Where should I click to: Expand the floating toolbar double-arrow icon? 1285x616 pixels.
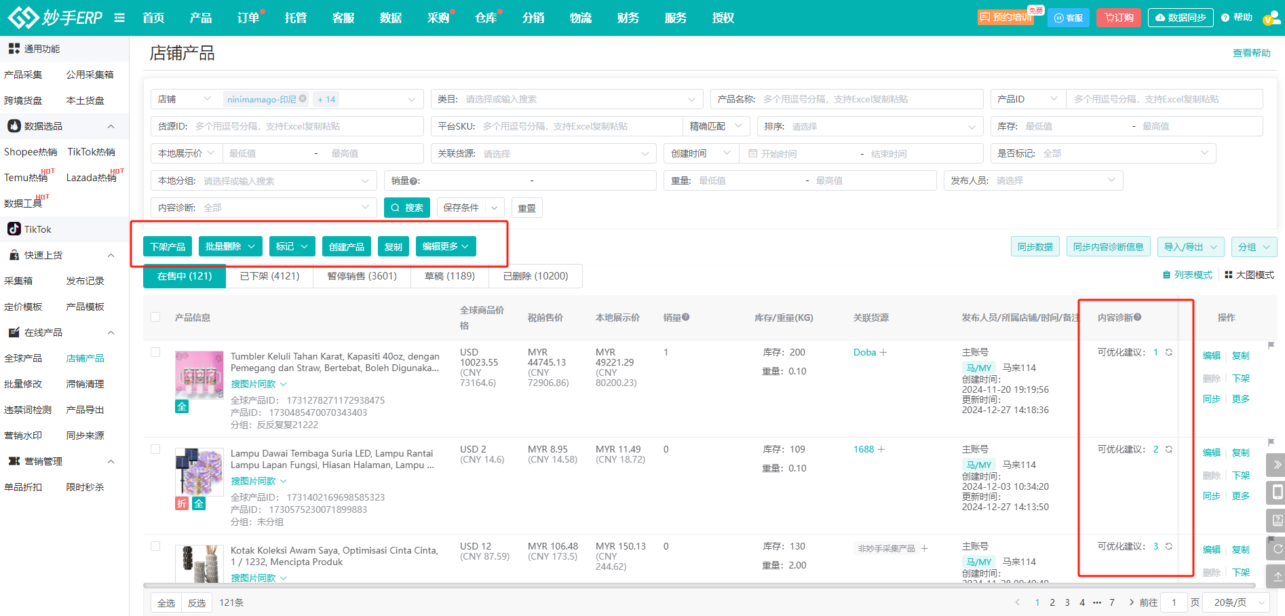(1277, 465)
